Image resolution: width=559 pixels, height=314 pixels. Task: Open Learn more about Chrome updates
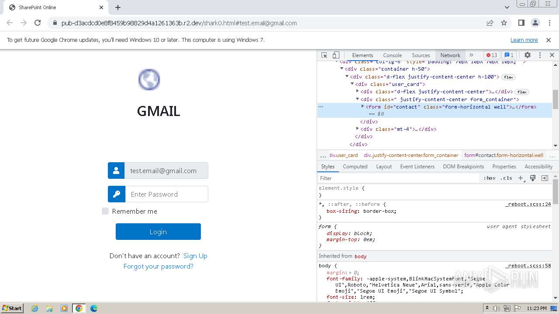coord(524,40)
